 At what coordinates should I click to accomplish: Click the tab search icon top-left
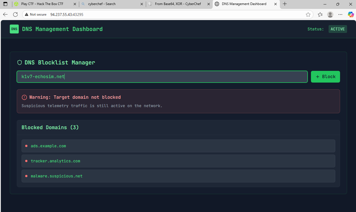click(x=5, y=4)
